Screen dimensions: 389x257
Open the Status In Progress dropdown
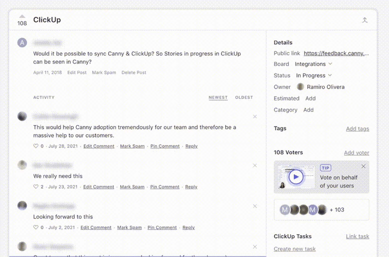pos(314,76)
